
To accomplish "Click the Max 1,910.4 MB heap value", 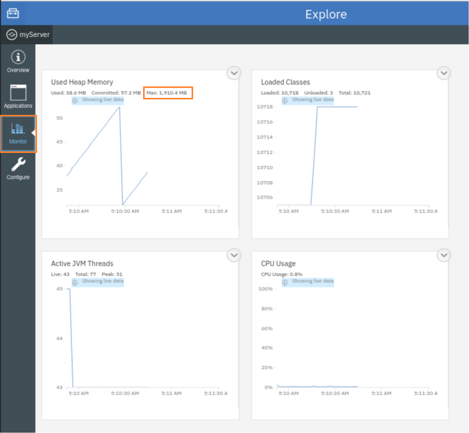I will point(167,93).
